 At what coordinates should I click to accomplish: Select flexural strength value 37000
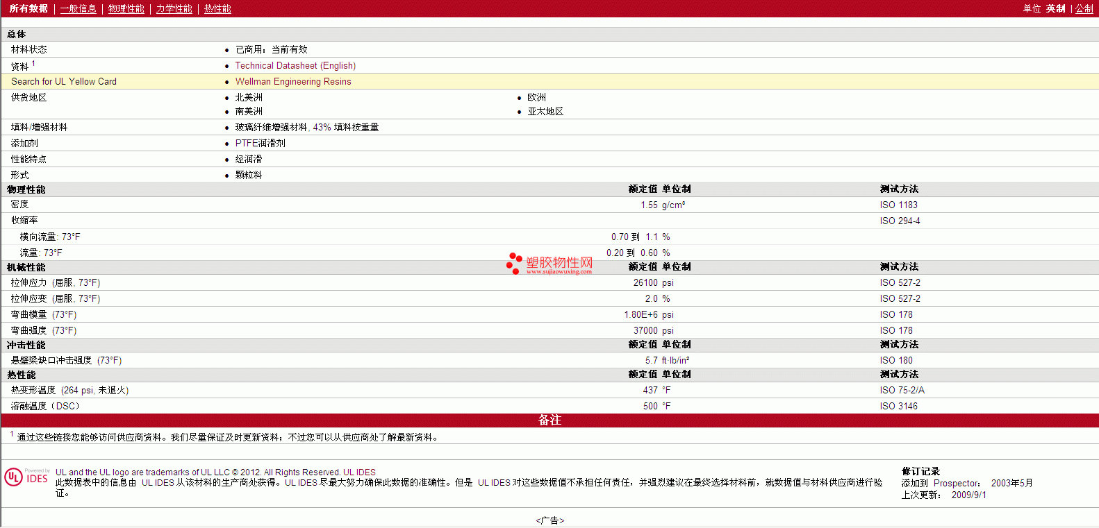click(645, 330)
